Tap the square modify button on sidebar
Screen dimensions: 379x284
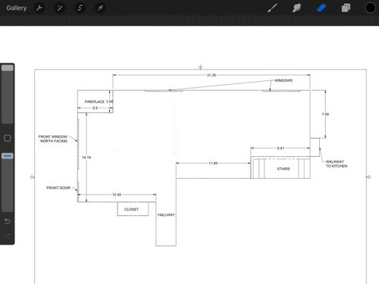pyautogui.click(x=8, y=138)
